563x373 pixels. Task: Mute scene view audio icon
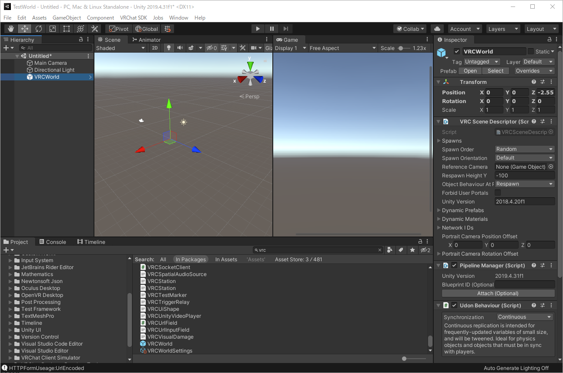point(180,48)
